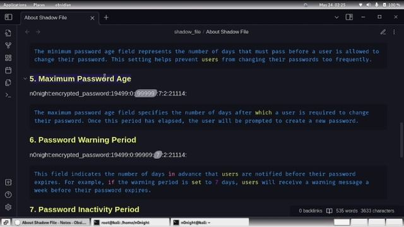
Task: Open canvas icon in ribbon
Action: (x=8, y=57)
